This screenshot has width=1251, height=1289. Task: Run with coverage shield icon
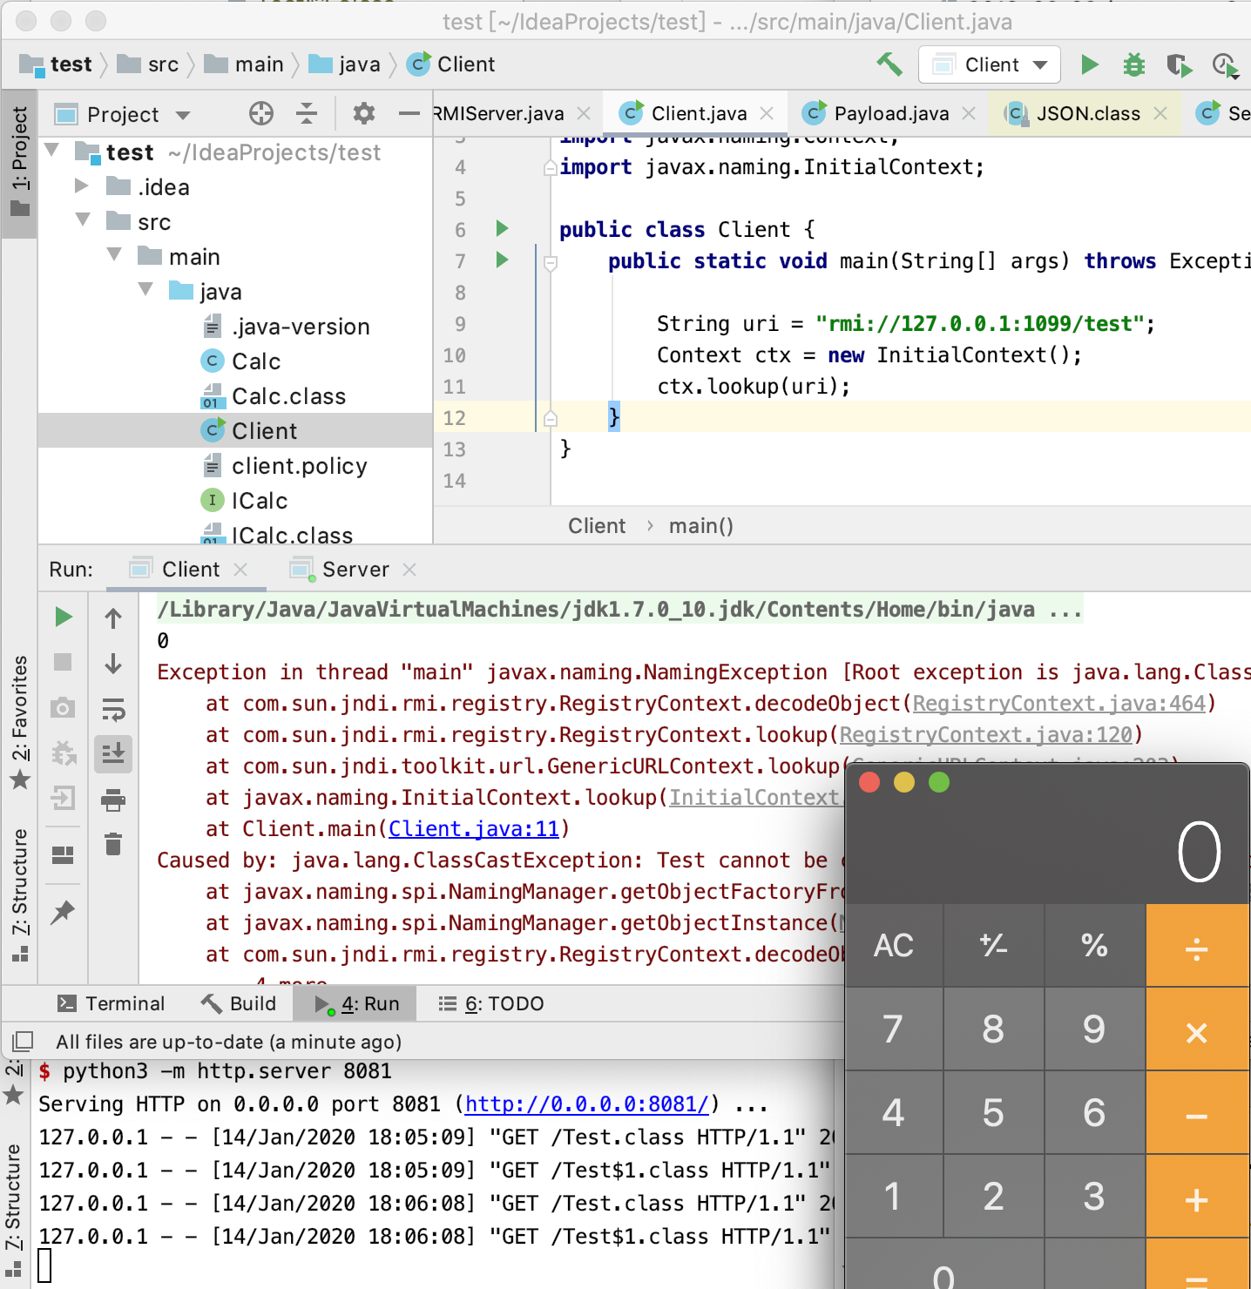[x=1179, y=64]
